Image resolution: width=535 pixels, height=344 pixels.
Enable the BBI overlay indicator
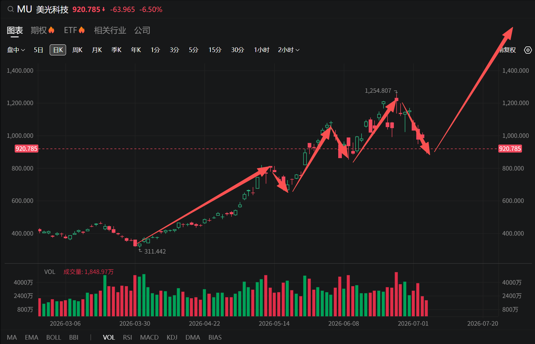pyautogui.click(x=74, y=337)
